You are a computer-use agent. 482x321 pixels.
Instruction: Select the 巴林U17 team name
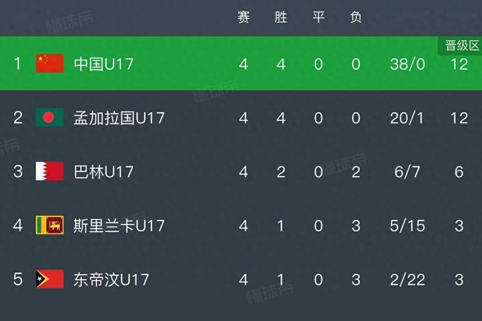(x=103, y=172)
